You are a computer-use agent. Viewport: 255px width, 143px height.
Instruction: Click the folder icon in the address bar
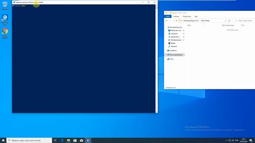coord(180,21)
